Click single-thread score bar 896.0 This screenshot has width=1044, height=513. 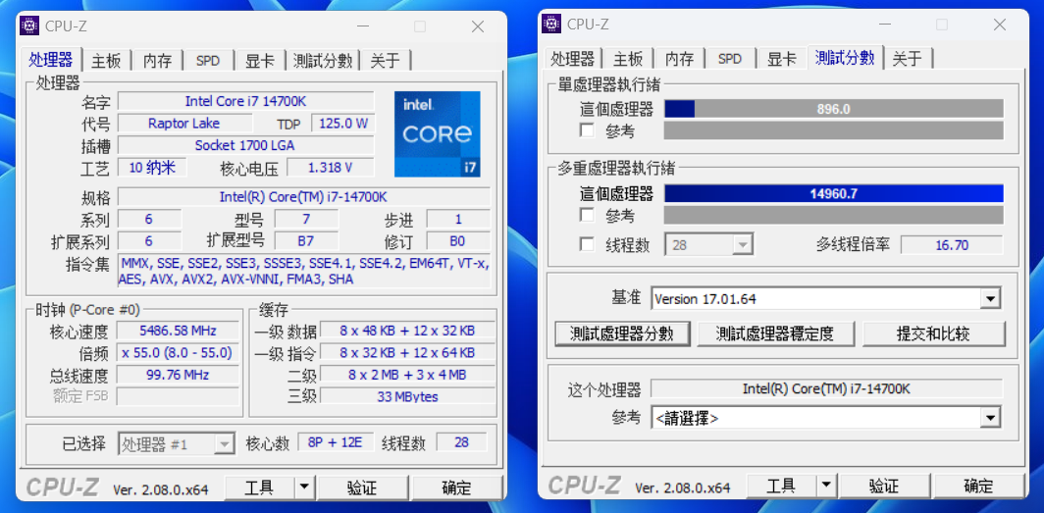[x=834, y=109]
